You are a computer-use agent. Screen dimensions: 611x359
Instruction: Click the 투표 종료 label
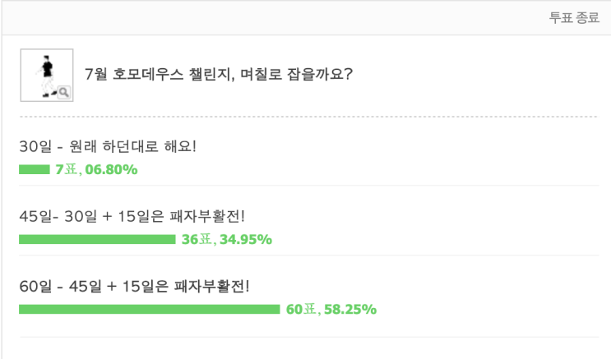click(x=574, y=18)
